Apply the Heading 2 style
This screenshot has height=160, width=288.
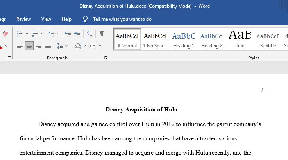[212, 39]
